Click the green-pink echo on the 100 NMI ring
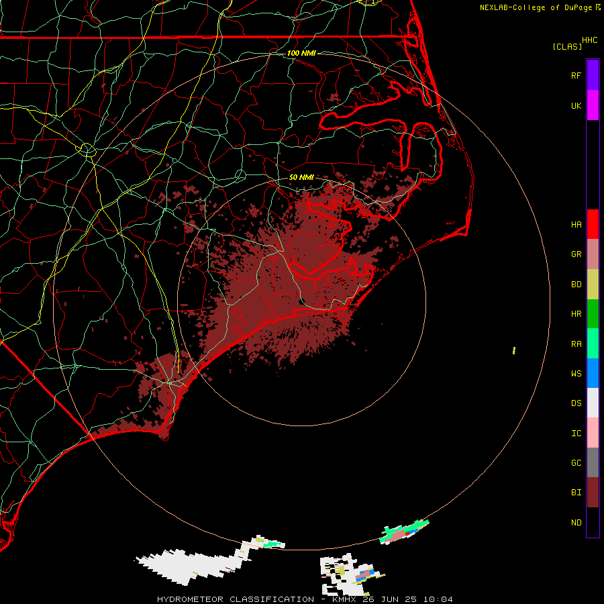Viewport: 604px width, 604px height. [404, 532]
